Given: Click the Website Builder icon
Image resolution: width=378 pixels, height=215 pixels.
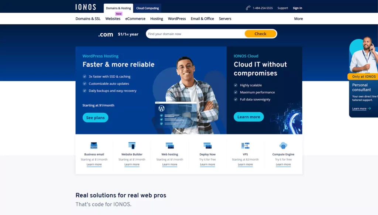Looking at the screenshot, I should [132, 146].
